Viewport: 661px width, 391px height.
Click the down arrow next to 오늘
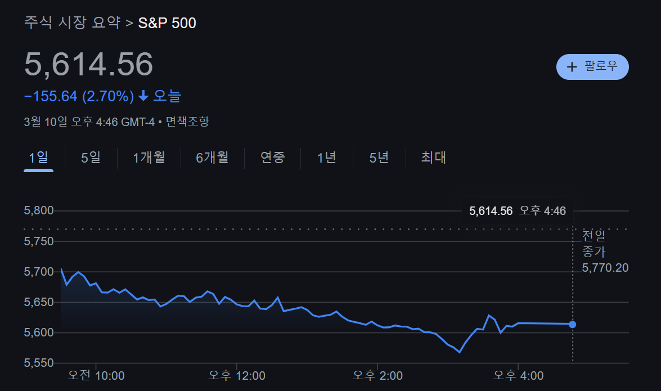tap(143, 96)
